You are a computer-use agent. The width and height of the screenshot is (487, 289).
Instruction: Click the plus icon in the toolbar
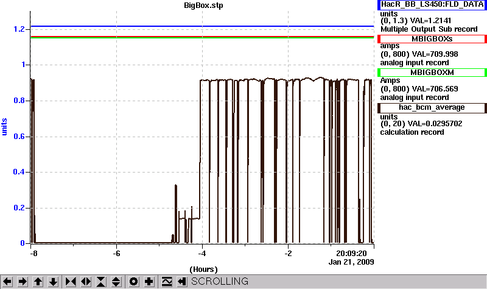click(149, 282)
